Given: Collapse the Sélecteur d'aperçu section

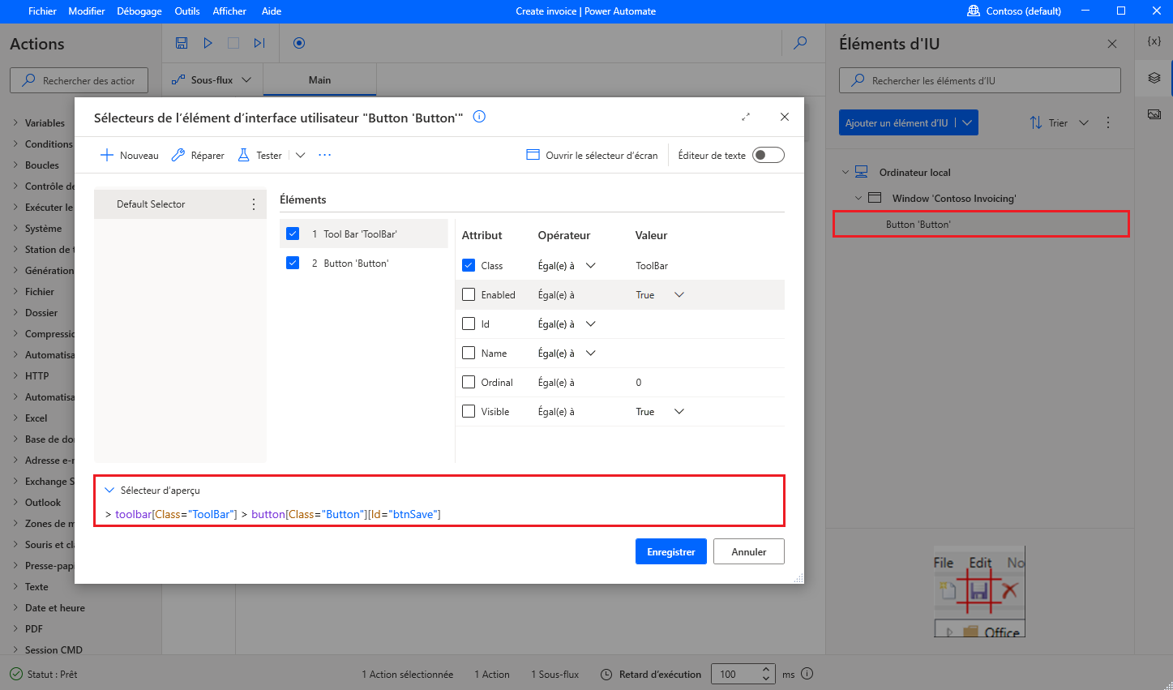Looking at the screenshot, I should coord(109,490).
